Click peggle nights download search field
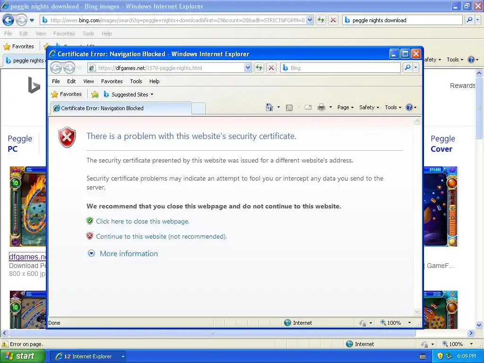This screenshot has height=363, width=484. (x=403, y=20)
